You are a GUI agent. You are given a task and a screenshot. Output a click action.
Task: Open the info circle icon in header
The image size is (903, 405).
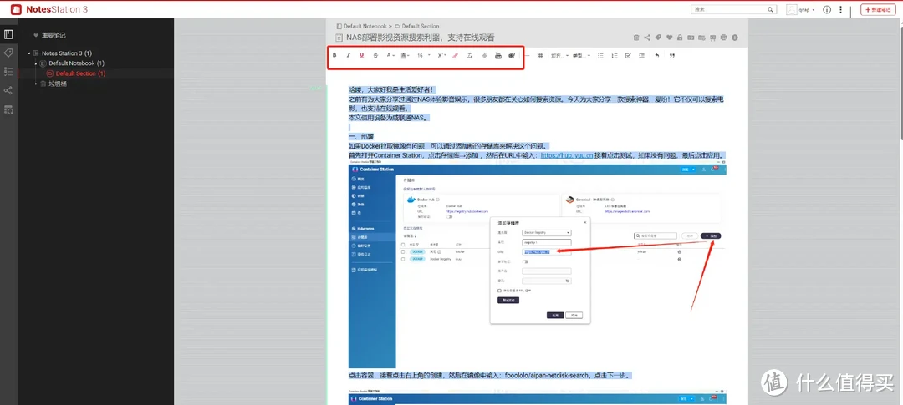coord(827,10)
